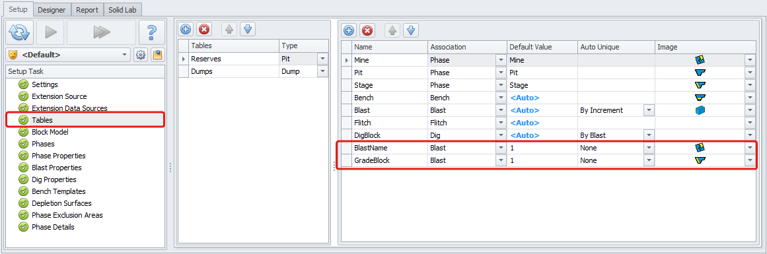Select Depletion Surfaces setup task

(61, 203)
